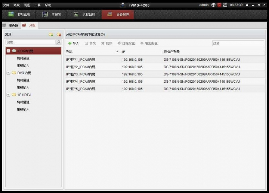This screenshot has width=269, height=193.
Task: Switch to the 主预览 tab
Action: point(52,15)
